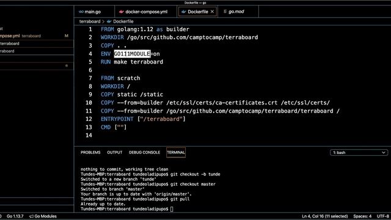The height and width of the screenshot is (220, 391).
Task: Click the whale icon in the breadcrumb
Action: (109, 21)
